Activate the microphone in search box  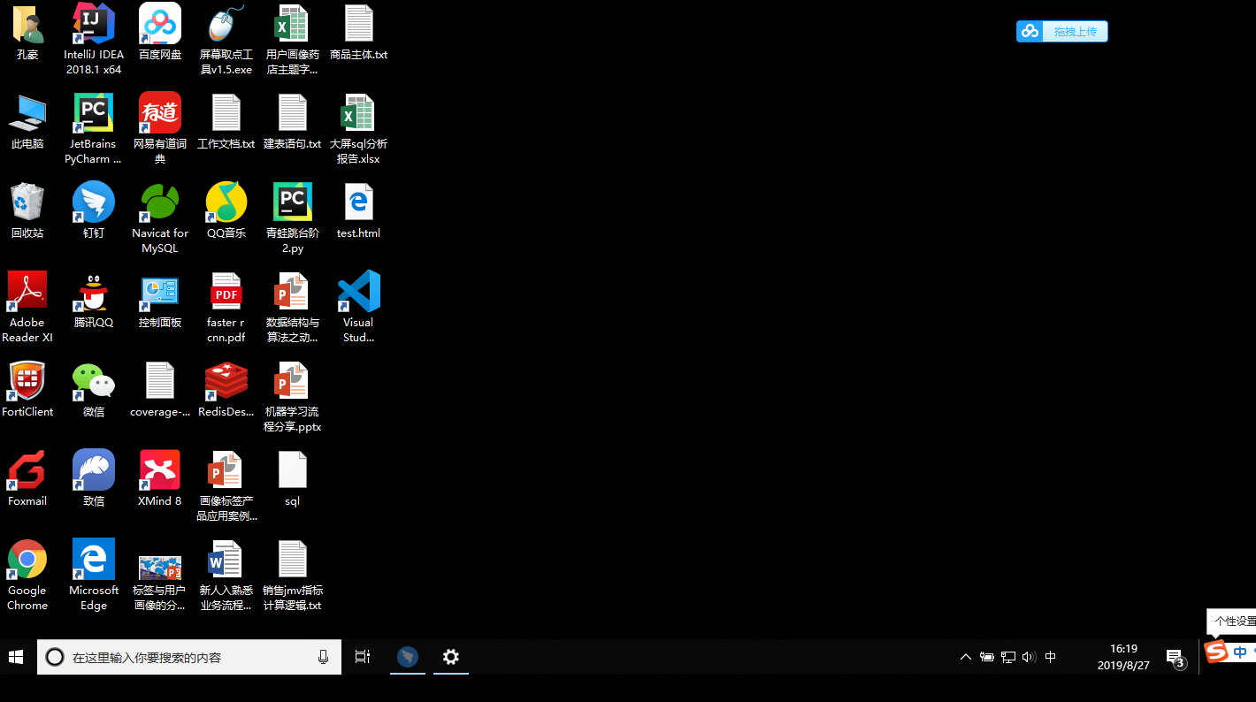tap(323, 657)
